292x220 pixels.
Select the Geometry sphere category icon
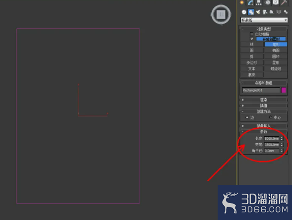click(244, 12)
